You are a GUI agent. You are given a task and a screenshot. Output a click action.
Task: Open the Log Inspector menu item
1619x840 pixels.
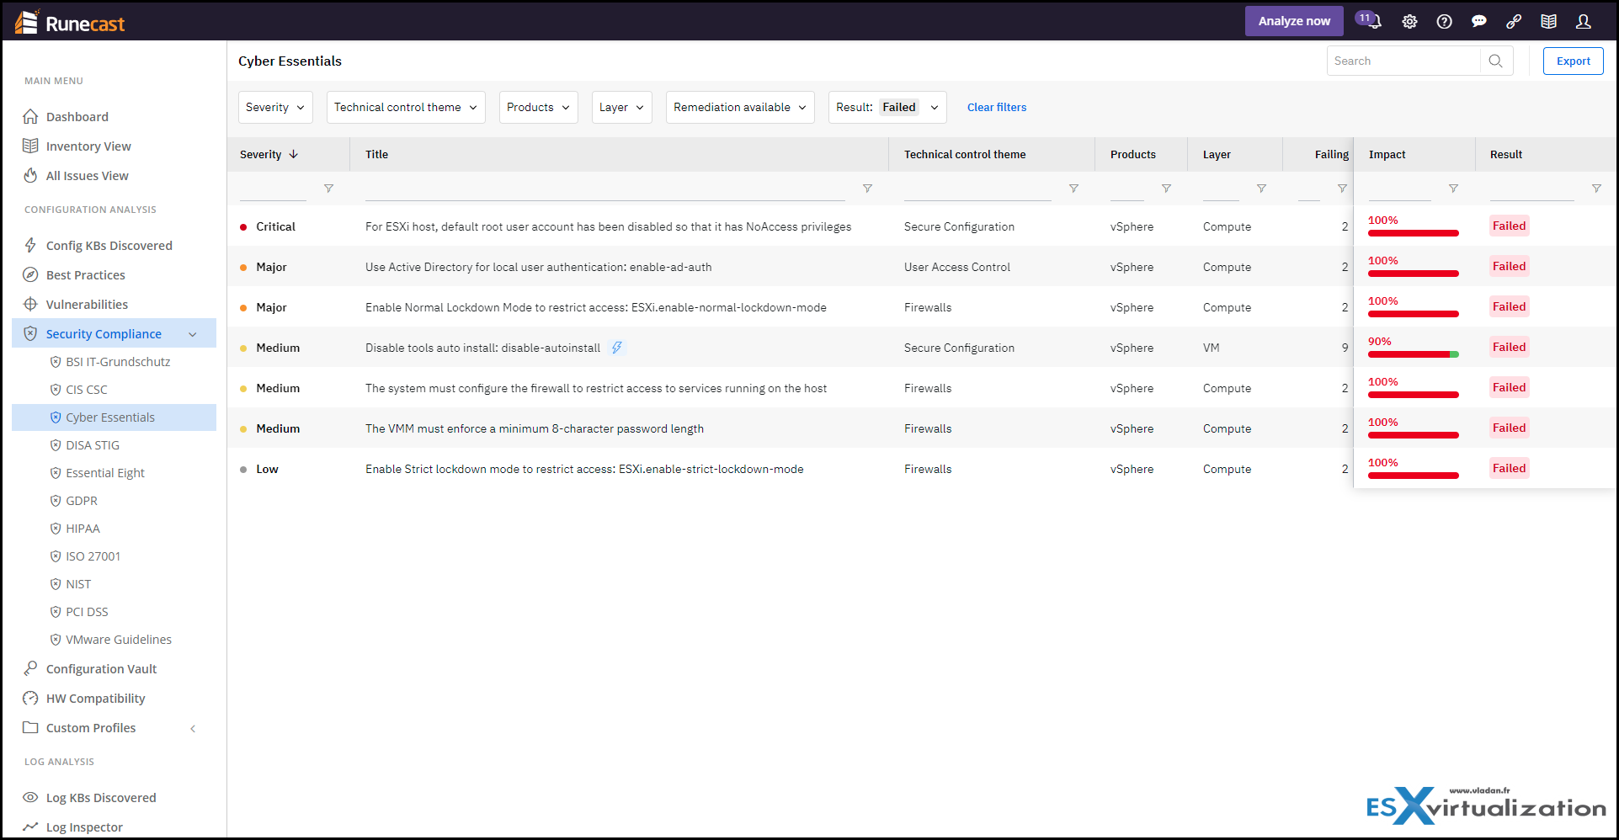click(84, 827)
